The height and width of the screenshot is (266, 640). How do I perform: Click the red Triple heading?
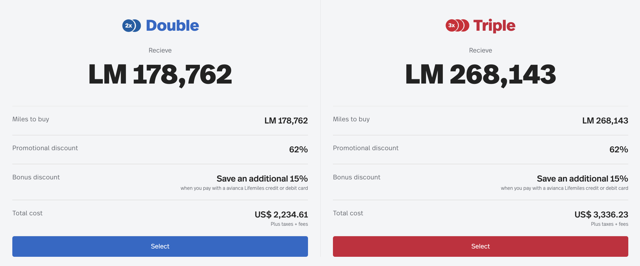coord(494,25)
